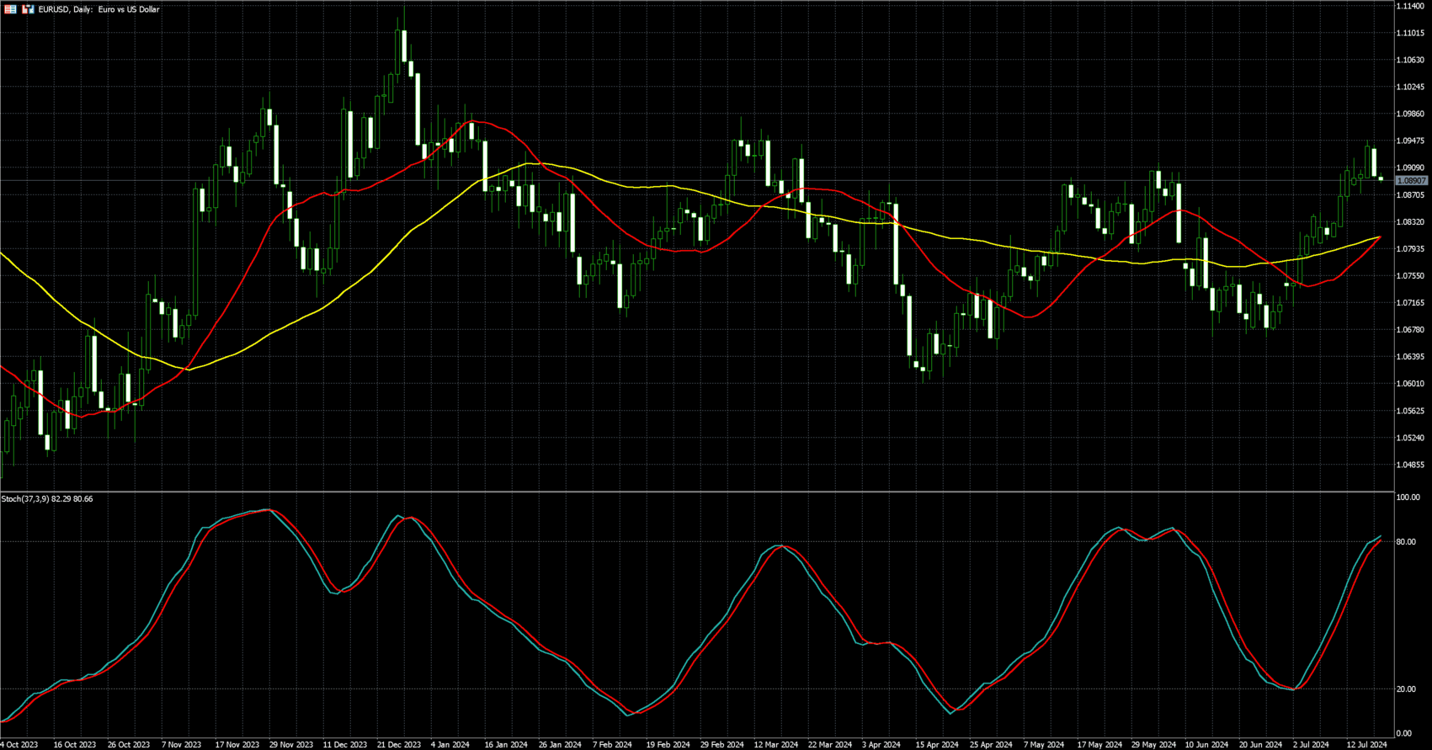Select the 1.04855 price level label
Image resolution: width=1432 pixels, height=750 pixels.
pos(1410,465)
